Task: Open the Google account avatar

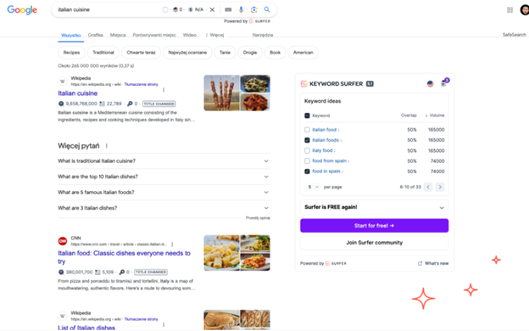Action: coord(525,10)
